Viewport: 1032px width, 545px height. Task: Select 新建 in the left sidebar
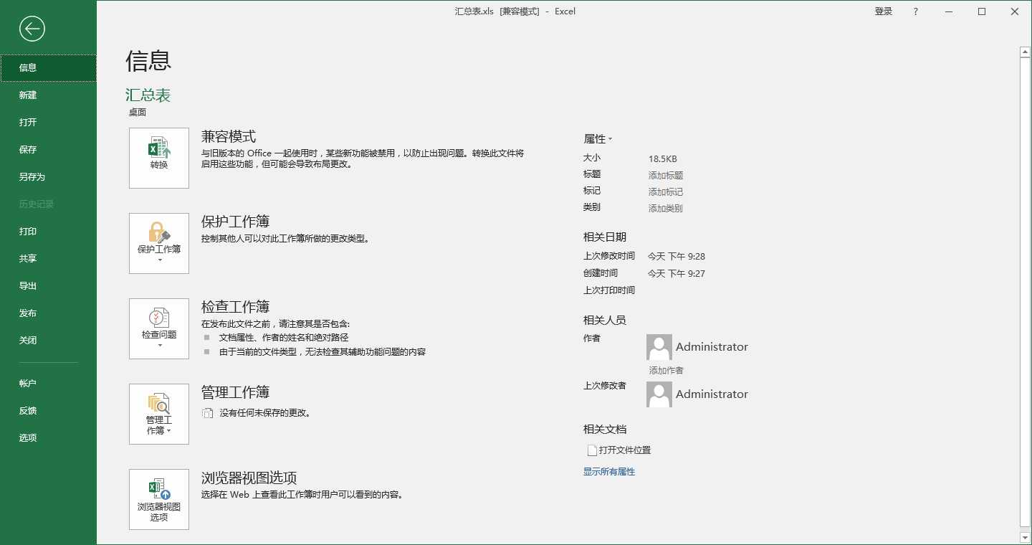coord(48,95)
